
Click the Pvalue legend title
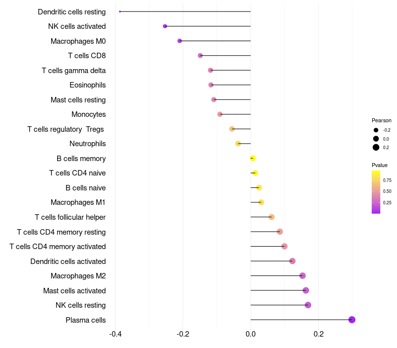click(x=380, y=165)
